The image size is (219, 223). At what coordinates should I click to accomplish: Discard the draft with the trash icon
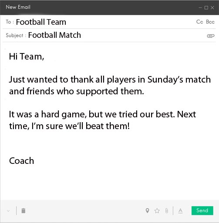24,210
